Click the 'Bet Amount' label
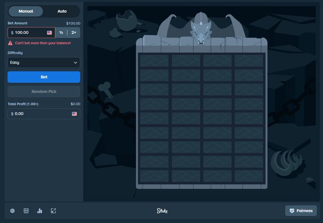Image resolution: width=323 pixels, height=223 pixels. pos(18,23)
